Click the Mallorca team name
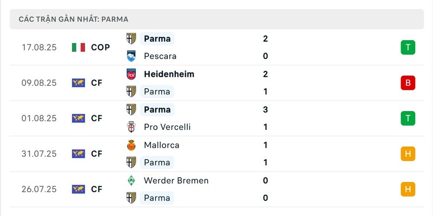 click(161, 145)
